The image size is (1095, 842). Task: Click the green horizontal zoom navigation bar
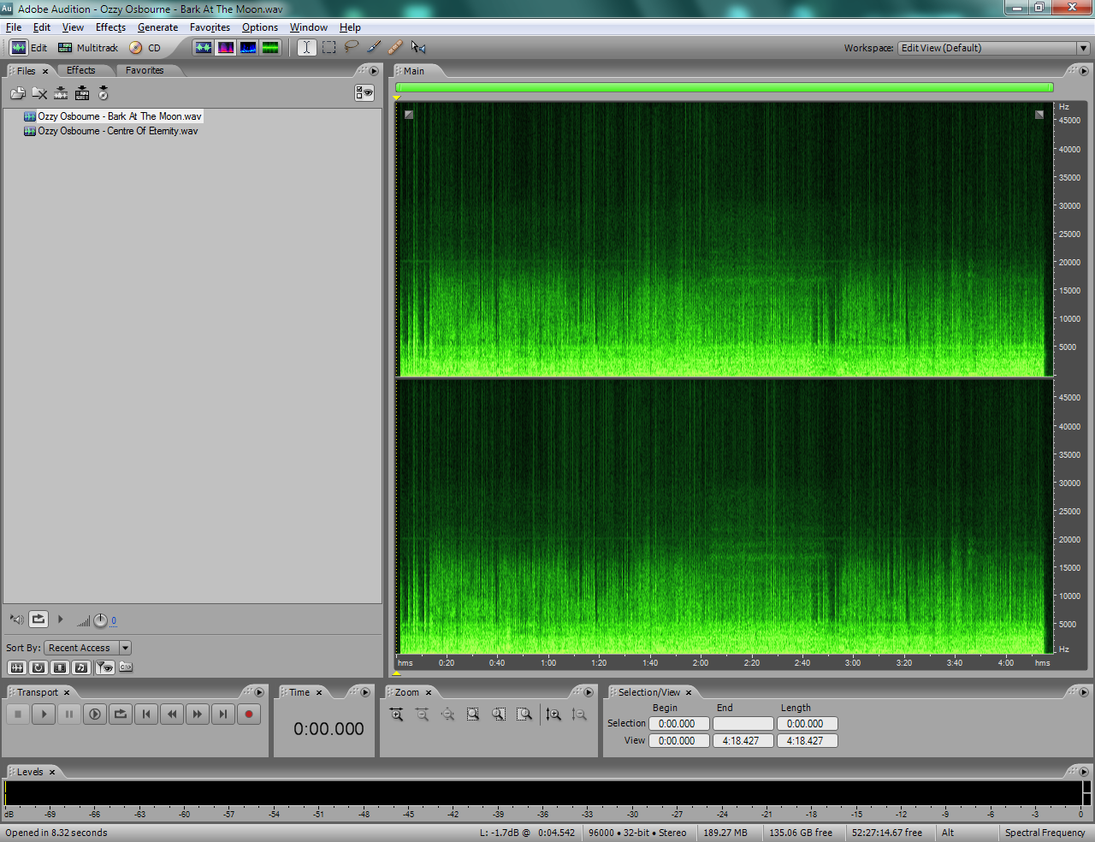coord(725,87)
